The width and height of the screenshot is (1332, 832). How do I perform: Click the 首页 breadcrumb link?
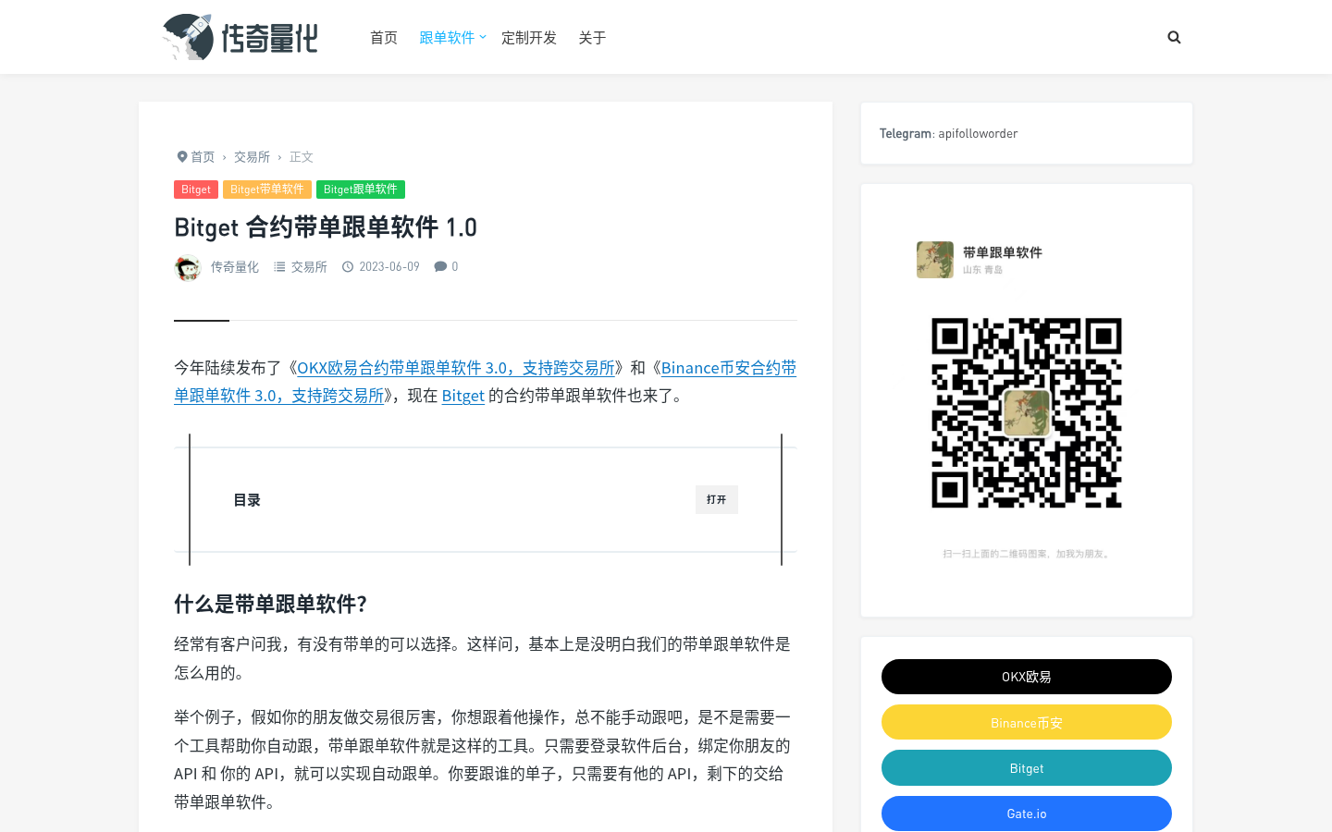[x=203, y=157]
